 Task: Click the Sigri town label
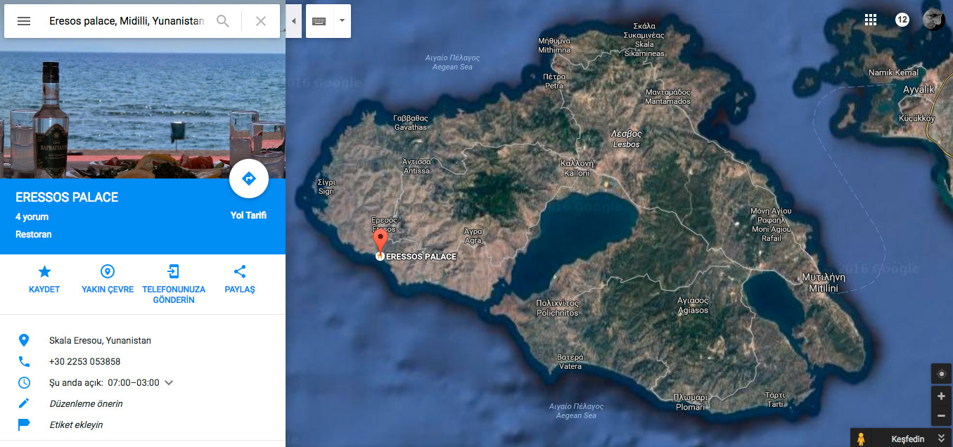click(x=326, y=186)
